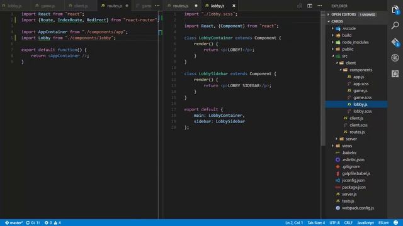Click ESLint in the status bar
This screenshot has height=226, width=403.
[x=383, y=223]
